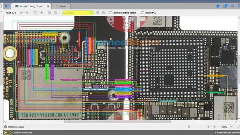Image resolution: width=240 pixels, height=135 pixels.
Task: Toggle the Combine Solutions switch
Action: click(x=7, y=132)
